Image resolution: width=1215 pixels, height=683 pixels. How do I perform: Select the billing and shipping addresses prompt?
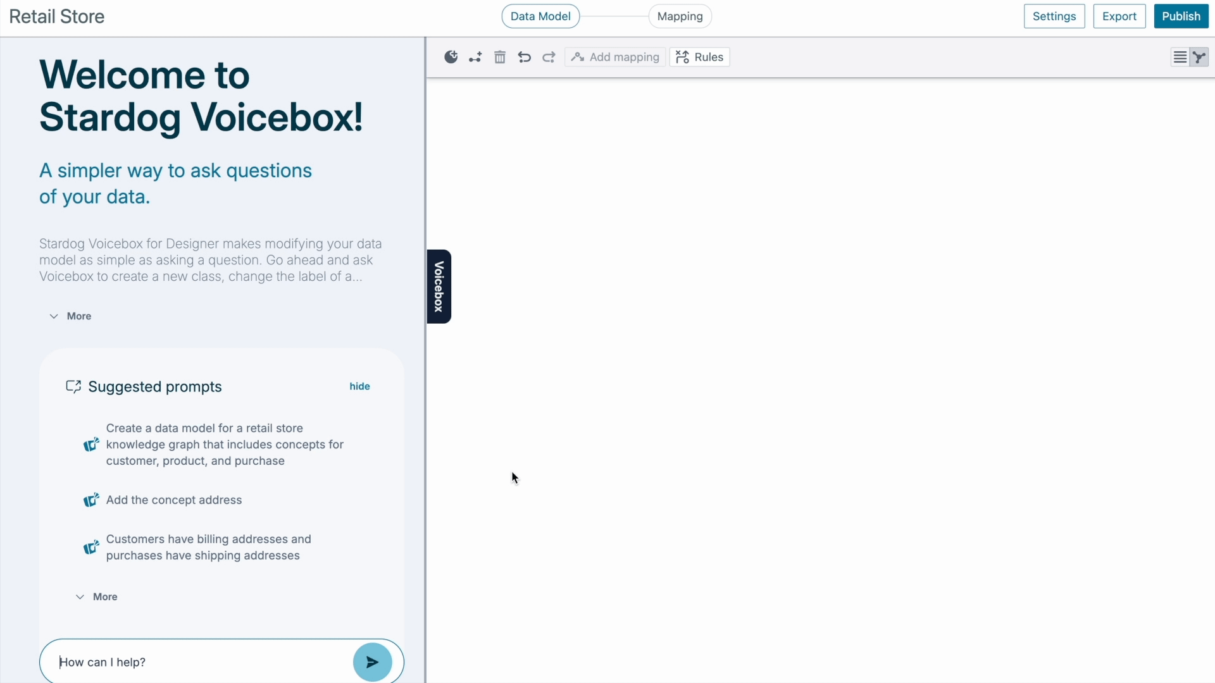(209, 548)
